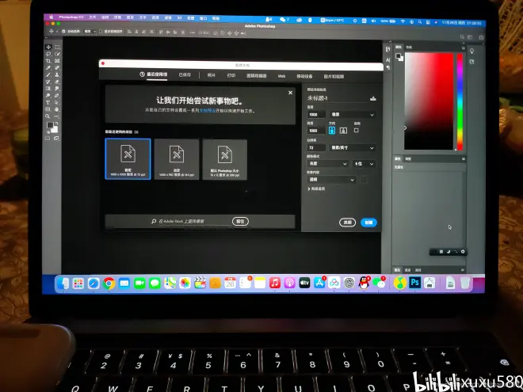Open the Music app in Dock
The width and height of the screenshot is (523, 392).
point(275,283)
